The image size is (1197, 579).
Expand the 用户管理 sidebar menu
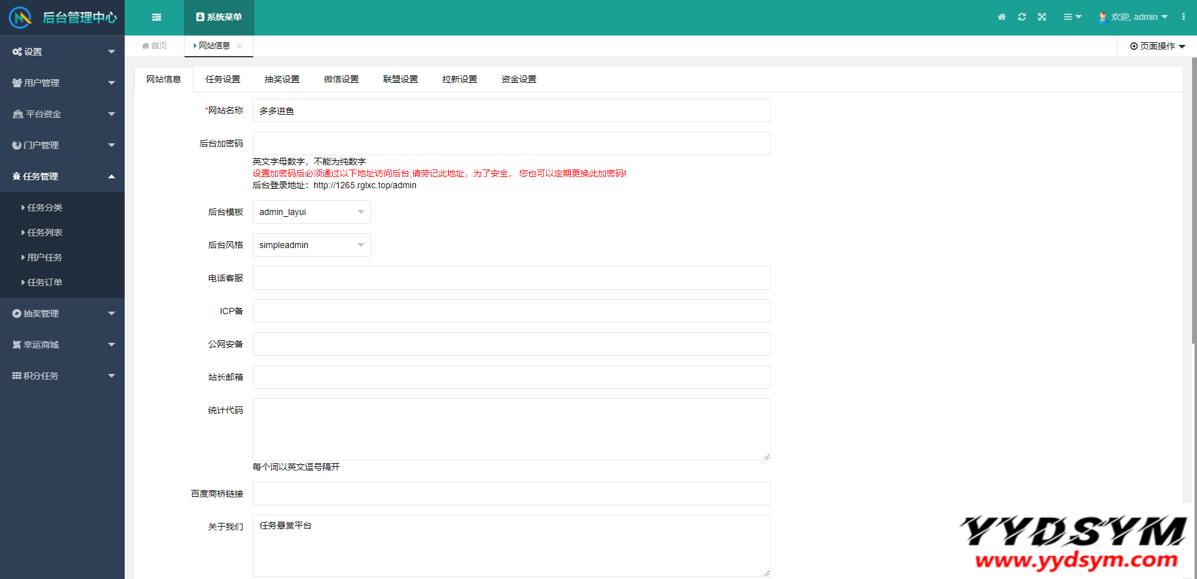click(x=62, y=83)
